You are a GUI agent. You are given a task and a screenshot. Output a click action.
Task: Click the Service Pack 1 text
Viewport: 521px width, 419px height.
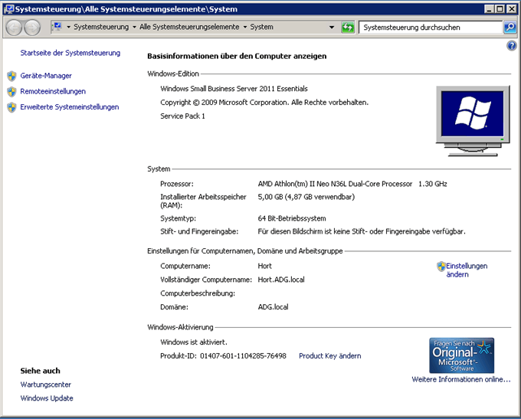coord(183,116)
